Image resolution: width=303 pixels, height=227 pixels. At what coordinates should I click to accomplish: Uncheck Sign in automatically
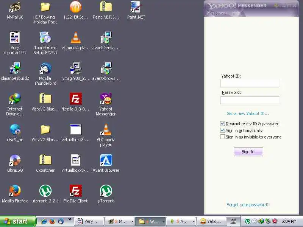point(222,130)
